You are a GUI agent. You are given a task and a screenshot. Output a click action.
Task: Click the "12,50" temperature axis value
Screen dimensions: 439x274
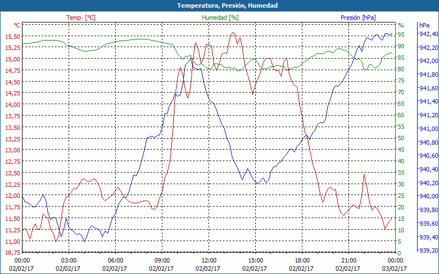pyautogui.click(x=13, y=173)
